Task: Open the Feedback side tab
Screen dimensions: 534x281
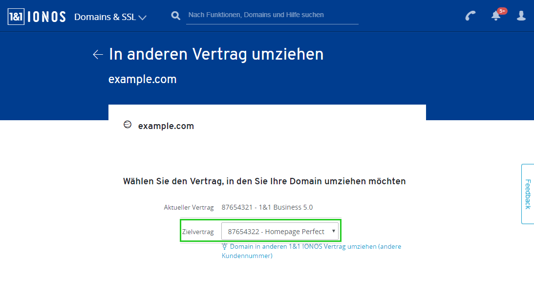Action: coord(528,194)
